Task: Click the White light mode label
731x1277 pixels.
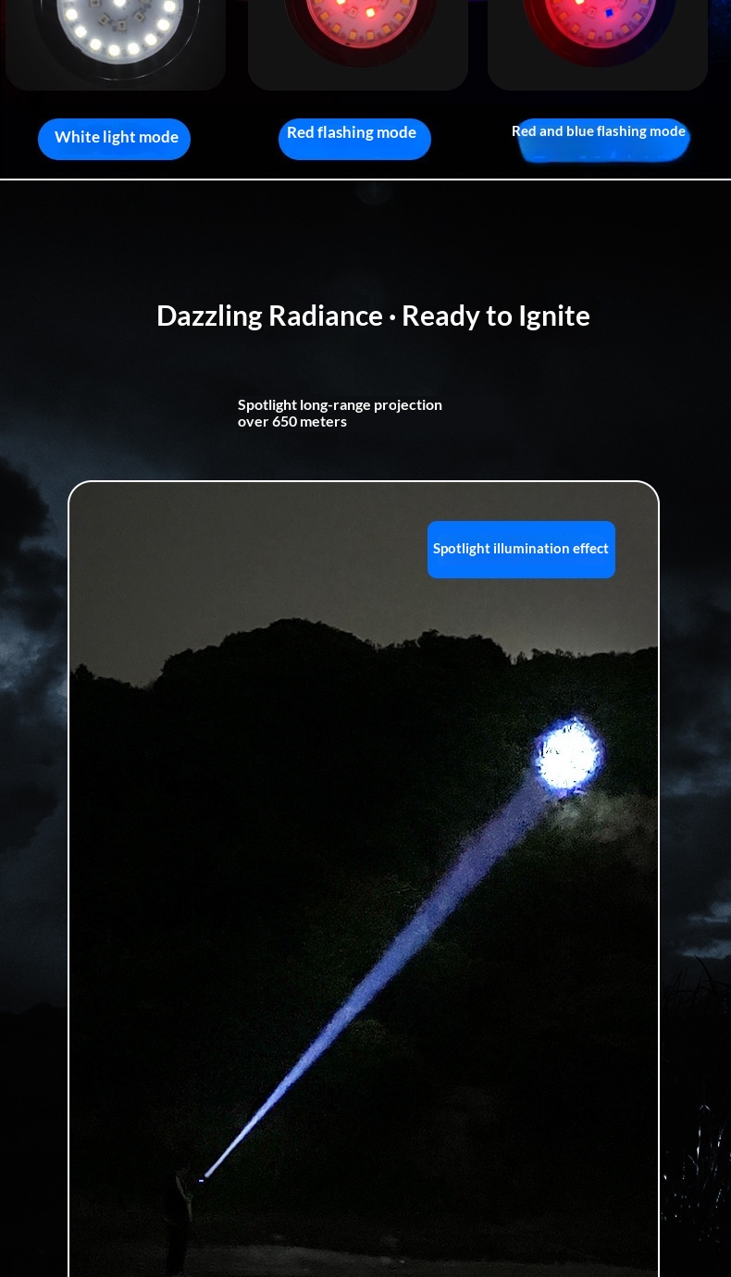Action: pyautogui.click(x=115, y=138)
